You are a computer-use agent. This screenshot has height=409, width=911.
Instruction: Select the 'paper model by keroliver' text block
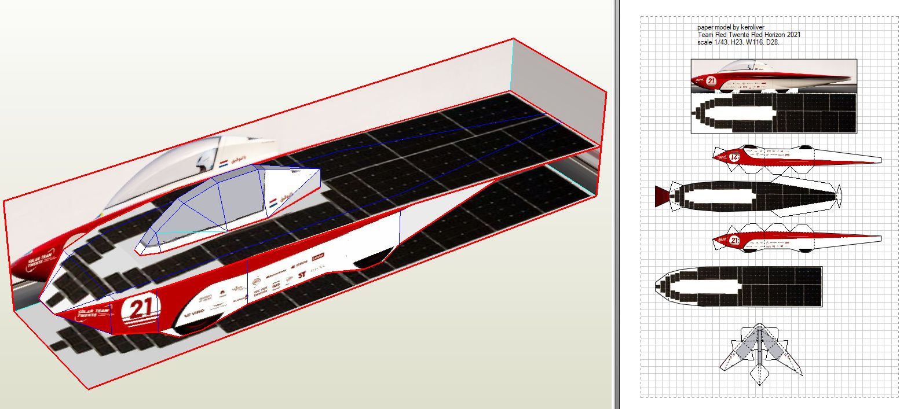(748, 35)
